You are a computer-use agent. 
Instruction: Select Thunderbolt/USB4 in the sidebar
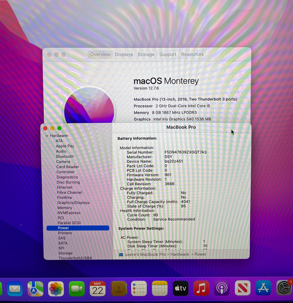point(75,258)
